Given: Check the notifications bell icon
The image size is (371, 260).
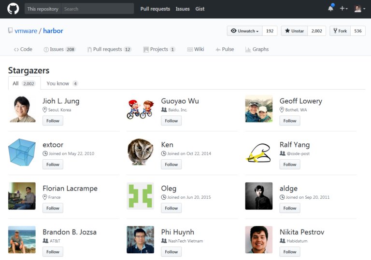Looking at the screenshot, I should [331, 8].
